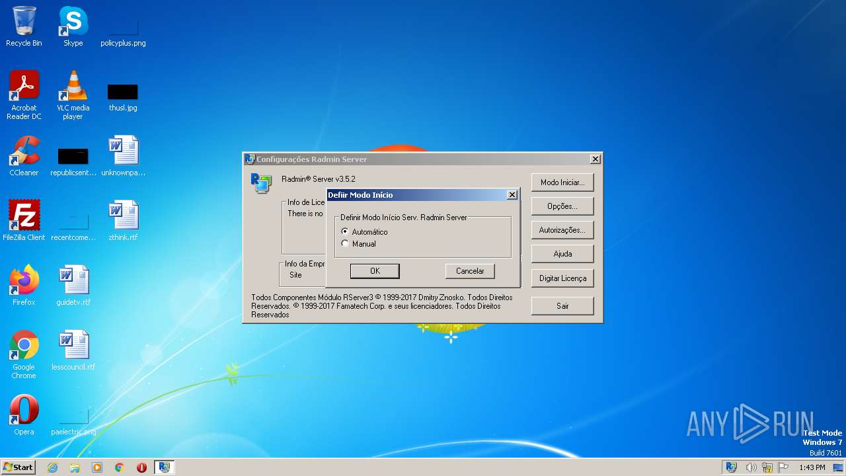Click the Sair button
846x476 pixels.
562,306
